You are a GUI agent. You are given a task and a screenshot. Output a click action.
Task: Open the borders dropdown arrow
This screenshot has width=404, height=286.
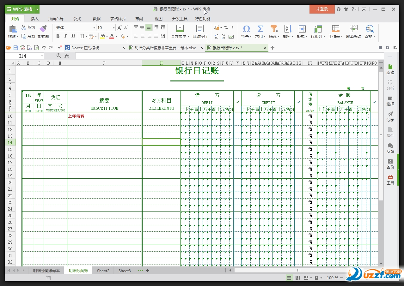tap(86, 37)
